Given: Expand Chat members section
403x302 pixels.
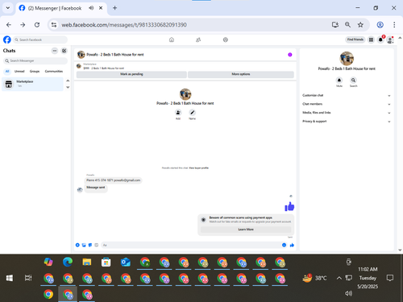Looking at the screenshot, I should point(347,104).
